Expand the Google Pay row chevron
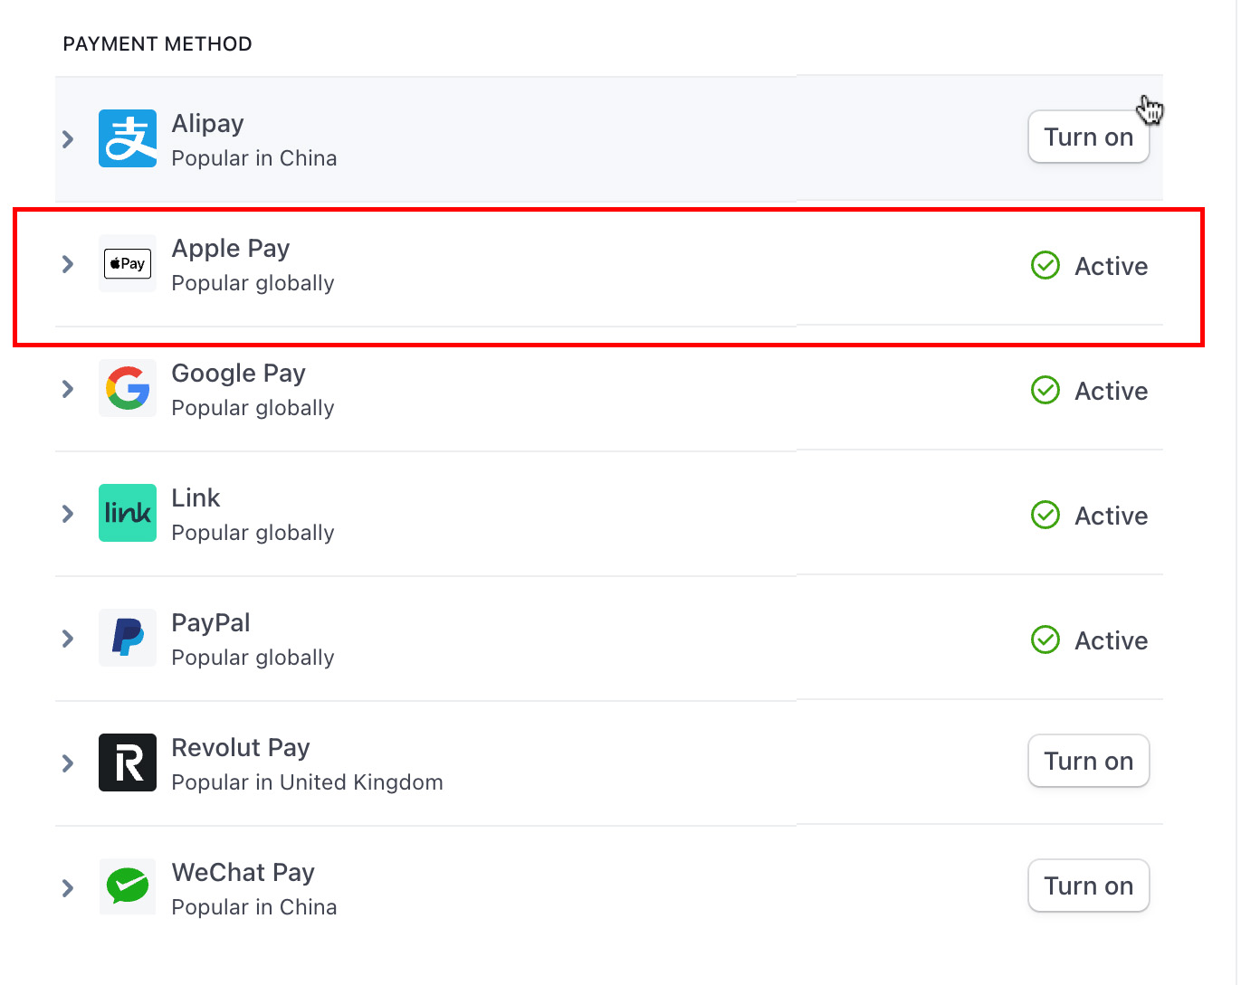The height and width of the screenshot is (985, 1241). (x=68, y=389)
